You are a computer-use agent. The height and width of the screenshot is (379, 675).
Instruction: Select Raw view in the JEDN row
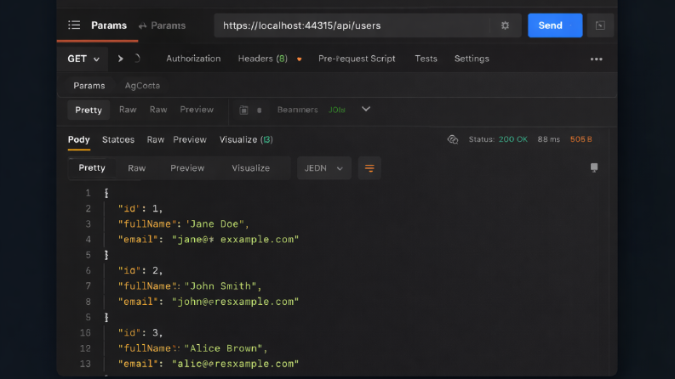click(136, 168)
